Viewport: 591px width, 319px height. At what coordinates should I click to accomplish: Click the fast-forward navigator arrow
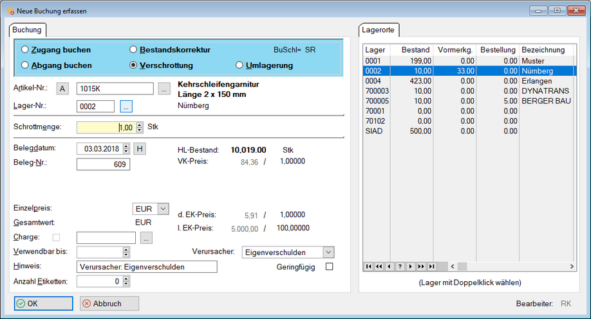420,266
